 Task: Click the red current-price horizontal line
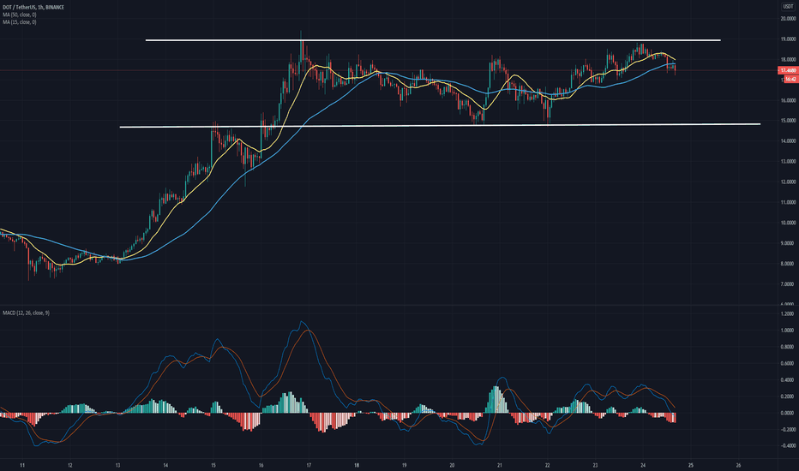tap(389, 70)
